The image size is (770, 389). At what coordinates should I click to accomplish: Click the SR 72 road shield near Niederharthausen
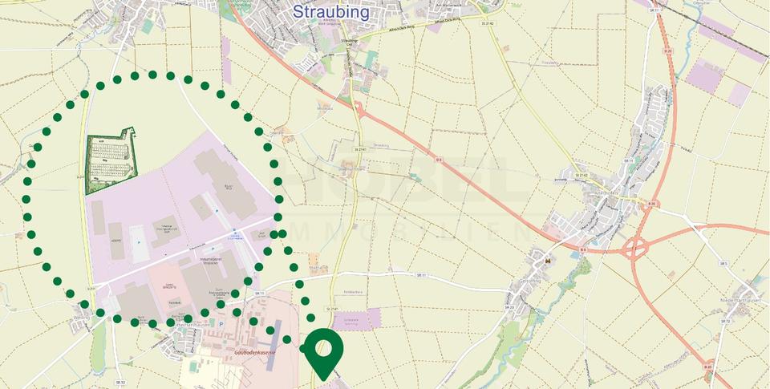pos(725,321)
